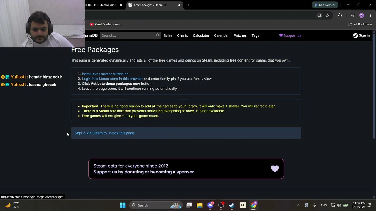376x211 pixels.
Task: Open the Chrome extensions puzzle icon
Action: pos(340,15)
